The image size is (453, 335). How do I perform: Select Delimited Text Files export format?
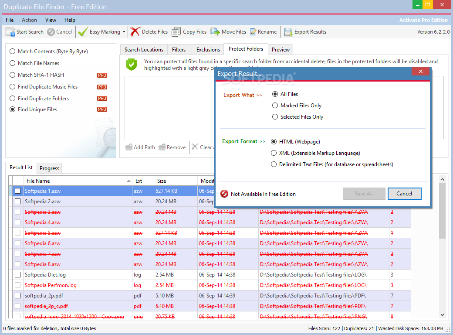click(274, 164)
